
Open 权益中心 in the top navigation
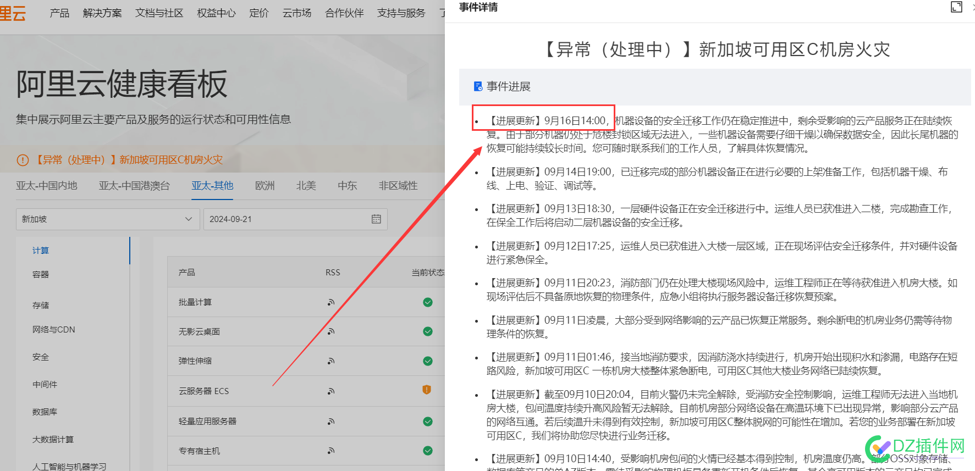[216, 13]
